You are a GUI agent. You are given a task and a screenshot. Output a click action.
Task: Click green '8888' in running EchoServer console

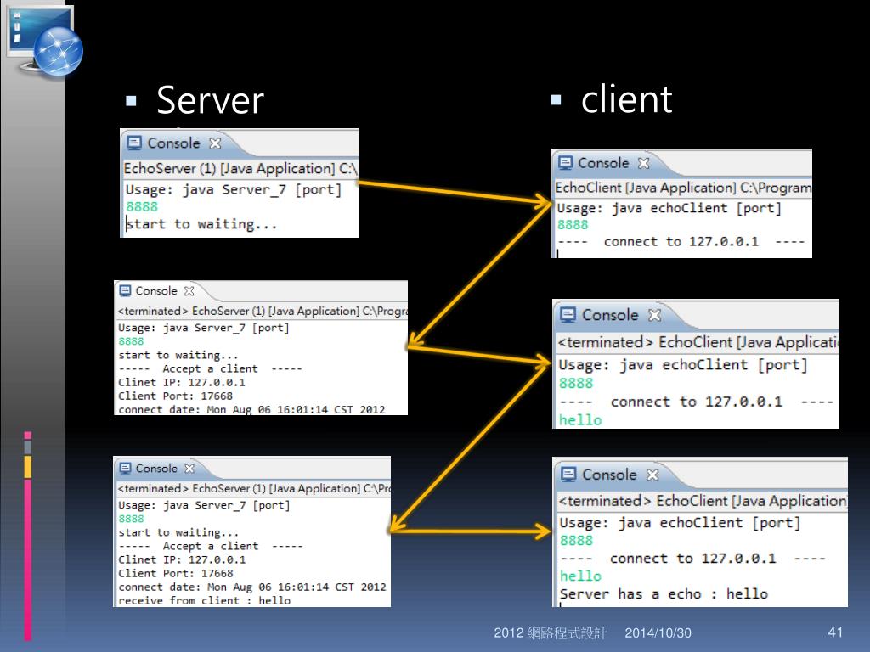point(142,207)
